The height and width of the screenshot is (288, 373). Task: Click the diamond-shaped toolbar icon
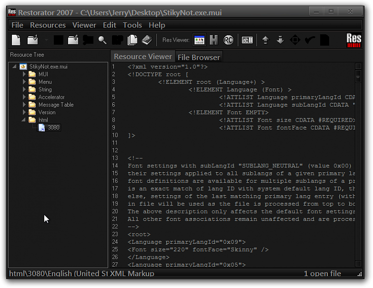pos(295,40)
